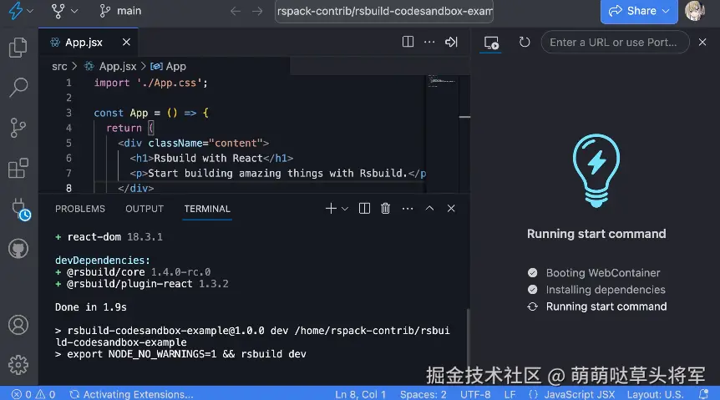Go back with the left arrow
The image size is (720, 400).
coord(236,11)
